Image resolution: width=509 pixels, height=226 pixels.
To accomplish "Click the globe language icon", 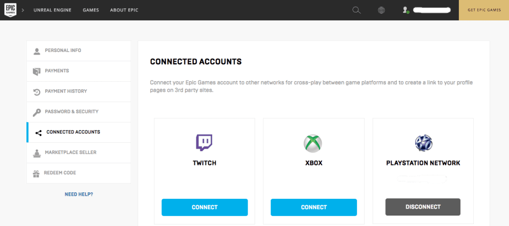I will tap(382, 10).
